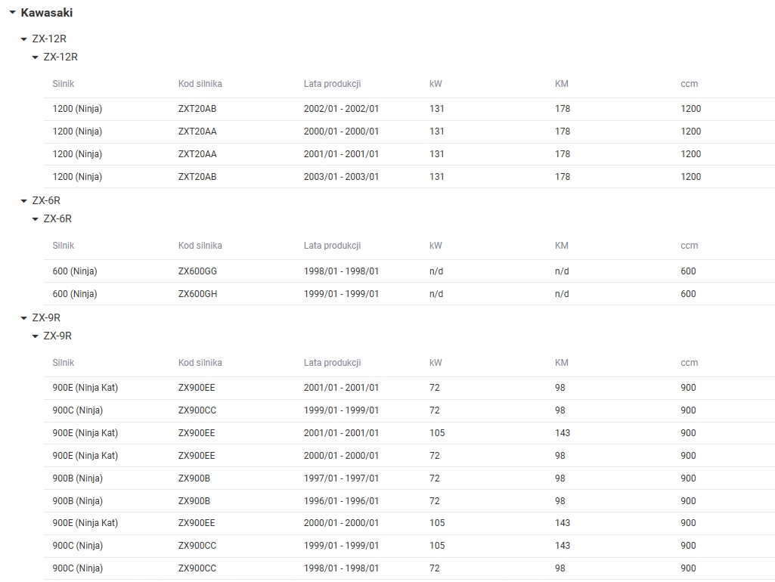Viewport: 775px width, 582px height.
Task: Collapse the Kawasaki brand group arrow
Action: coord(13,12)
